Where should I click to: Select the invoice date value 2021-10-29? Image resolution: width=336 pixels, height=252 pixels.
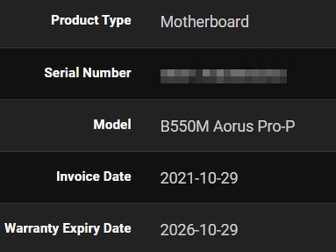click(199, 178)
